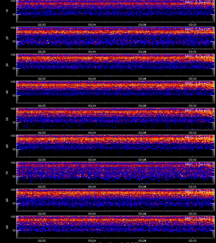Click the 02:24 time label under panel 6R

click(x=92, y=160)
